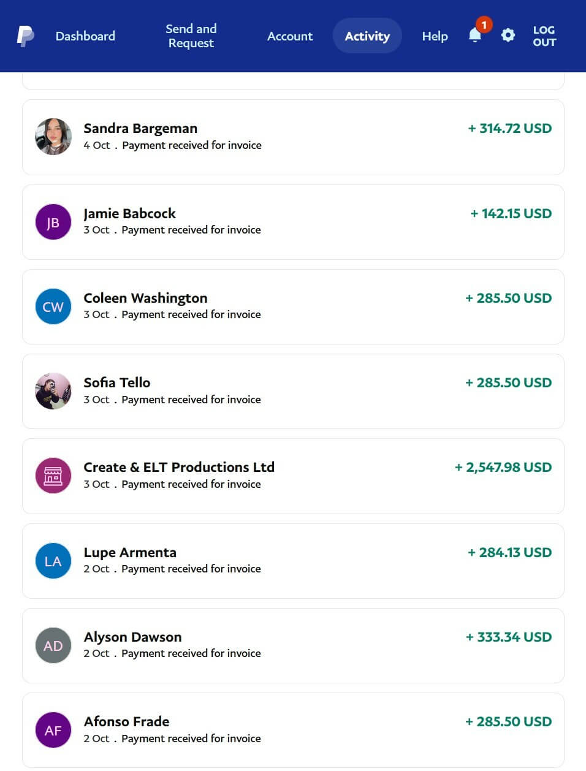This screenshot has width=586, height=771.
Task: Open the settings gear icon
Action: [x=508, y=36]
